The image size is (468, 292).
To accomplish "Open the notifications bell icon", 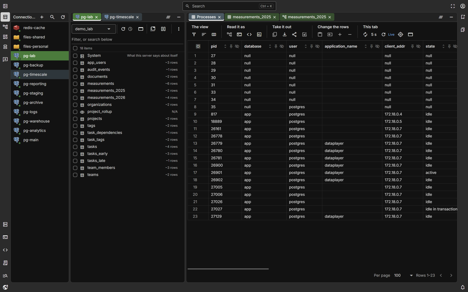I will tap(463, 287).
